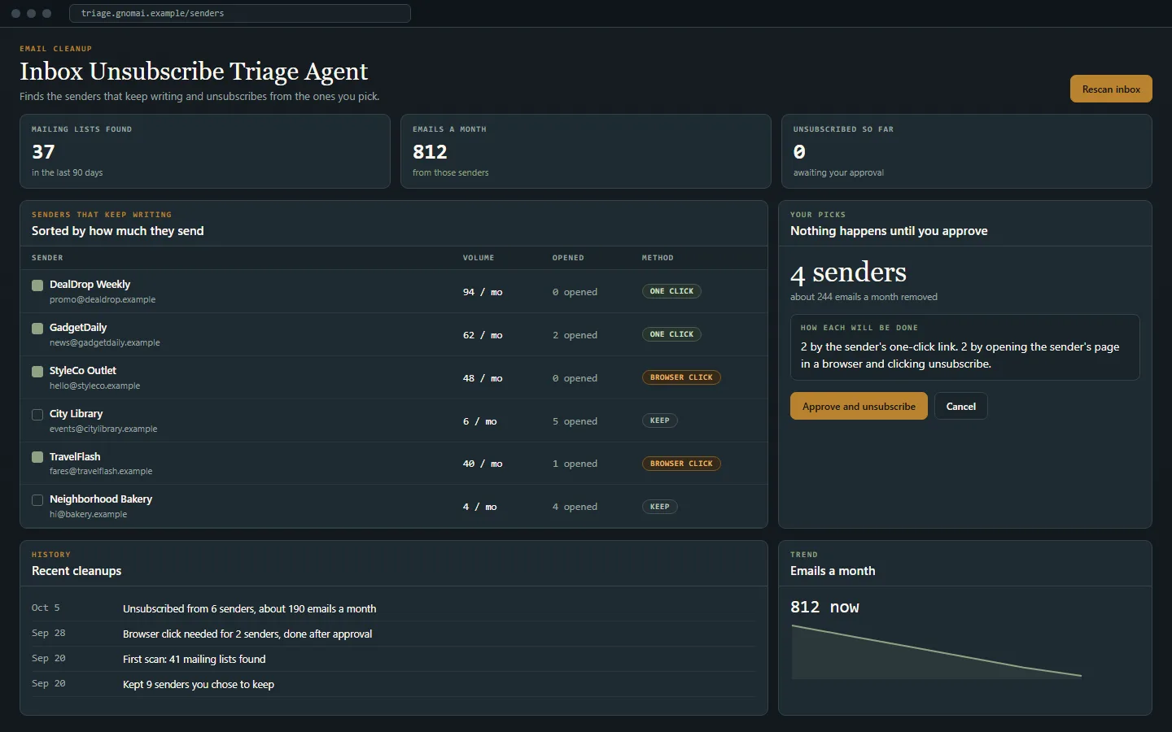
Task: Click the Unsubscribed So Far 0 card
Action: coord(967,151)
